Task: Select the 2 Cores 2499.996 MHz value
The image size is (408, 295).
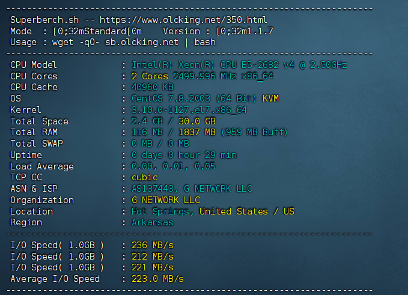Action: 202,76
